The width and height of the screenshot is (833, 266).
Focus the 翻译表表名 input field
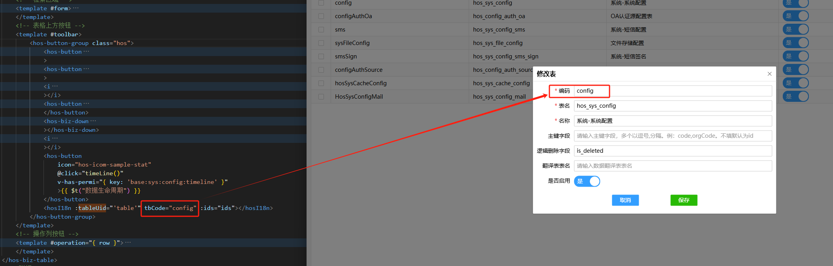672,166
